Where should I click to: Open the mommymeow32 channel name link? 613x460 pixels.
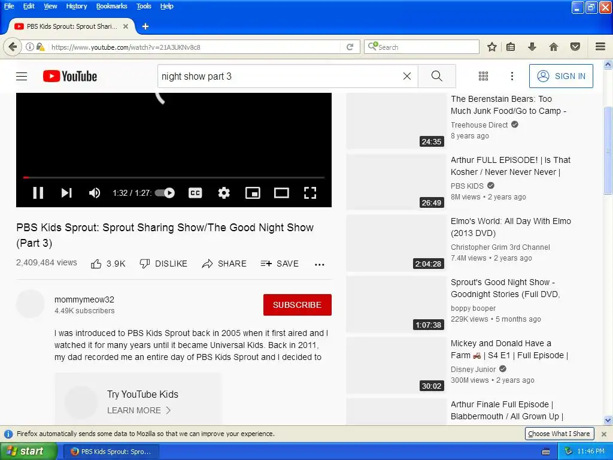coord(84,299)
